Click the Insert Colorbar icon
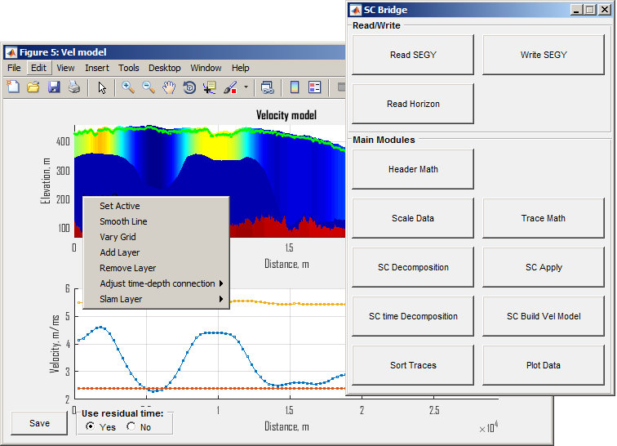The height and width of the screenshot is (446, 617). 295,87
